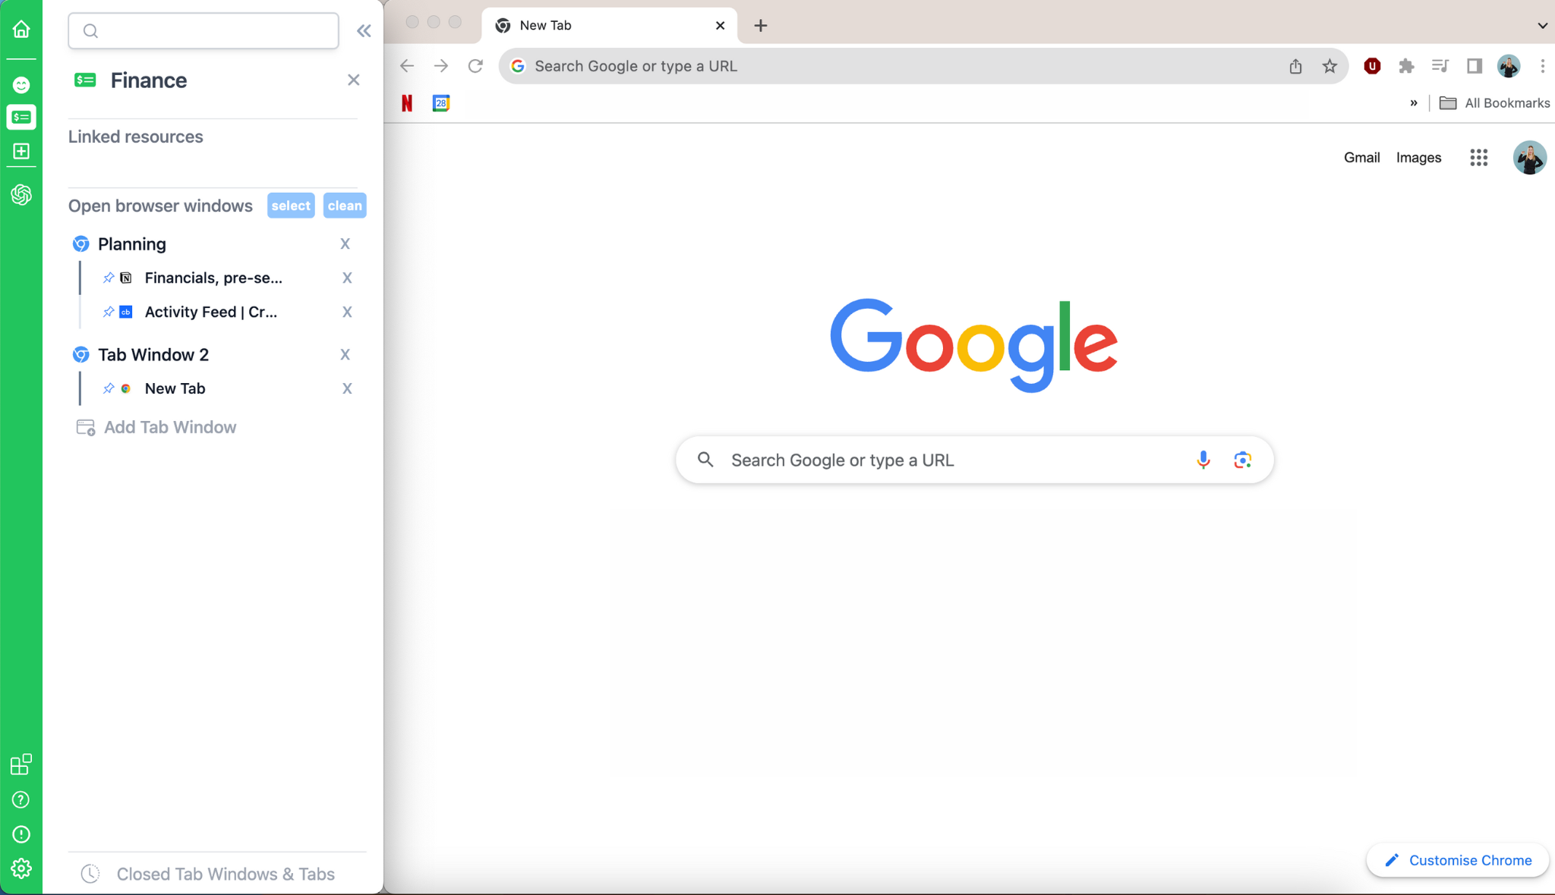The width and height of the screenshot is (1555, 895).
Task: Toggle the sidebar collapse arrow button
Action: point(364,31)
